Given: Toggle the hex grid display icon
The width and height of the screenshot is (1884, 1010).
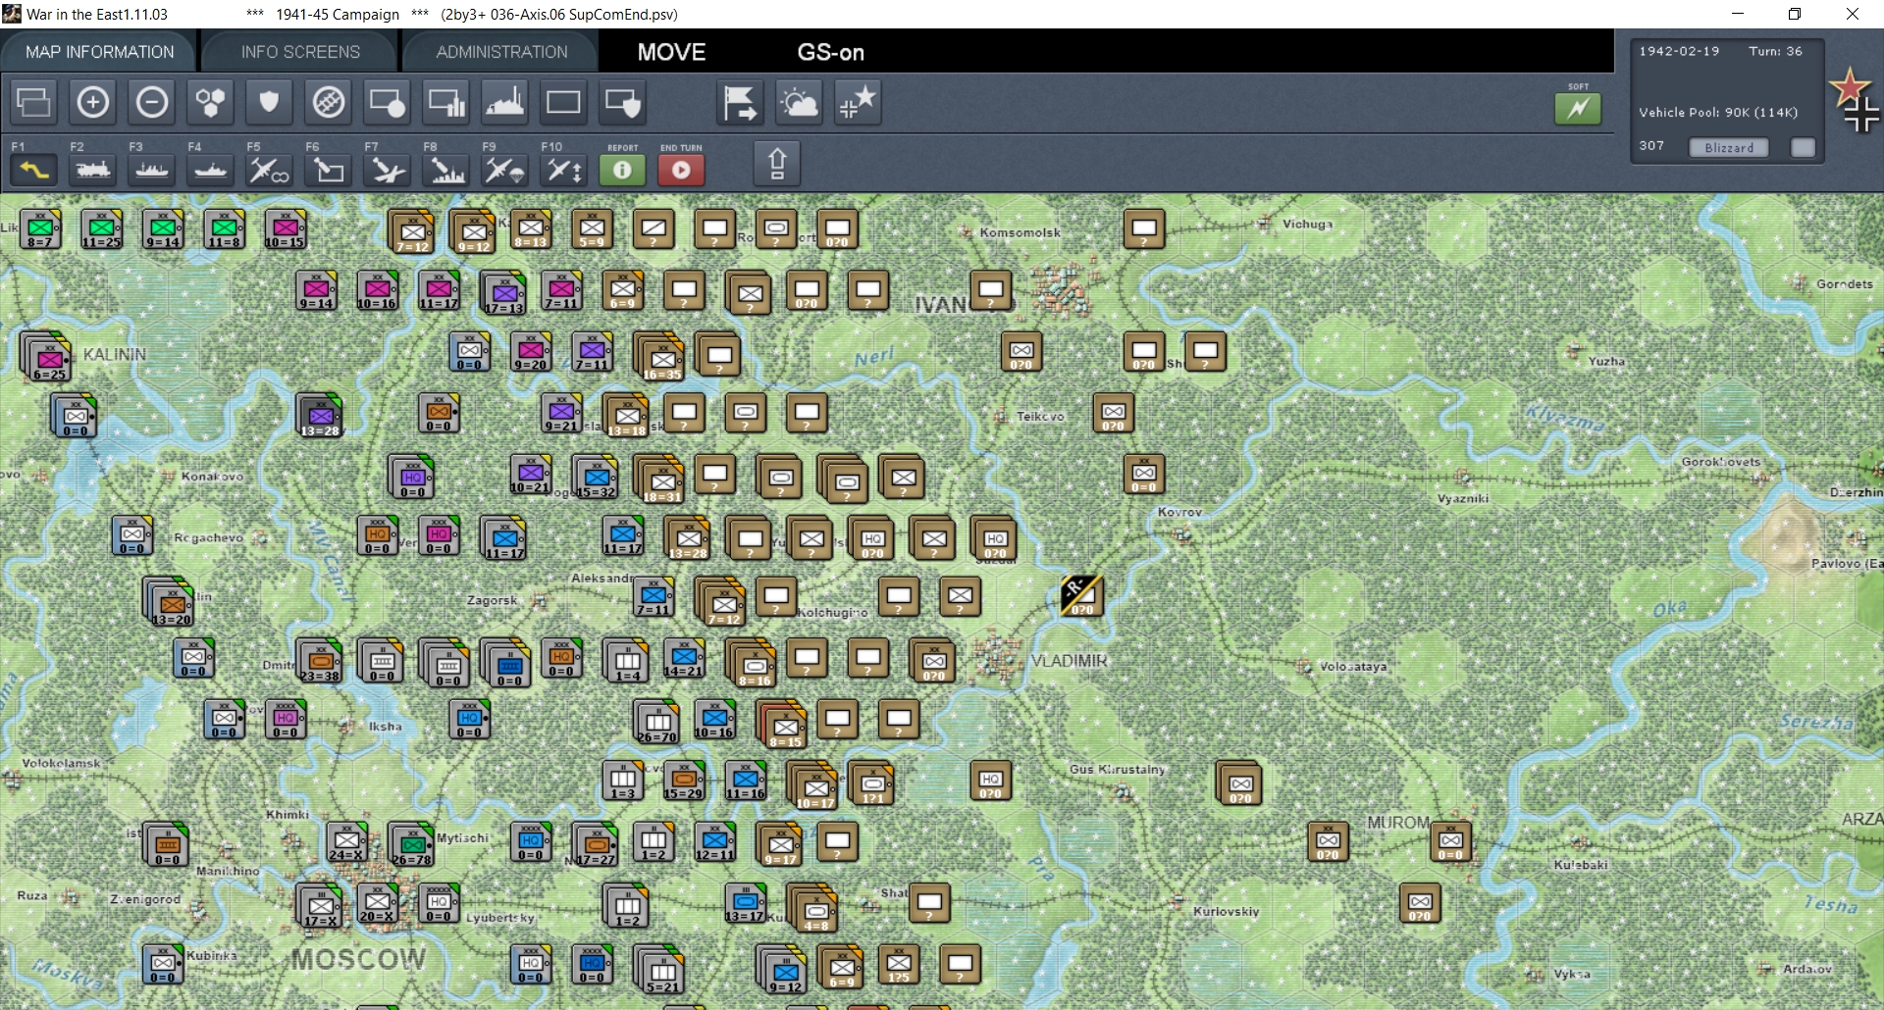Looking at the screenshot, I should pos(211,102).
